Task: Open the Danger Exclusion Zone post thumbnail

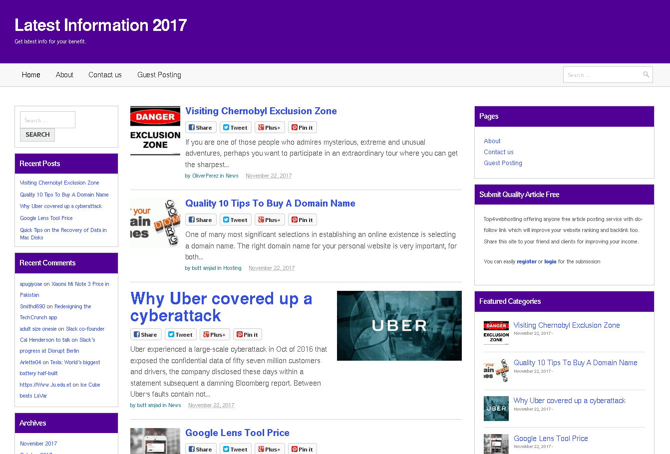Action: tap(155, 131)
